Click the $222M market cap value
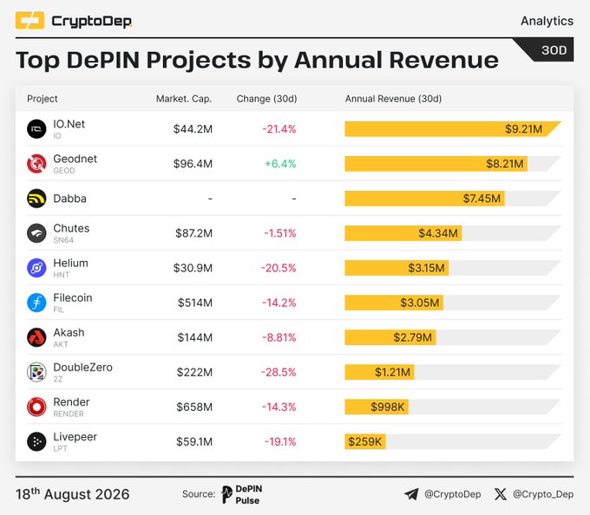The height and width of the screenshot is (515, 590). pos(194,372)
